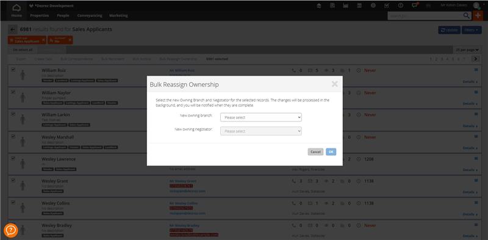Open the clock history icon in header
This screenshot has height=240, width=488.
[401, 5]
